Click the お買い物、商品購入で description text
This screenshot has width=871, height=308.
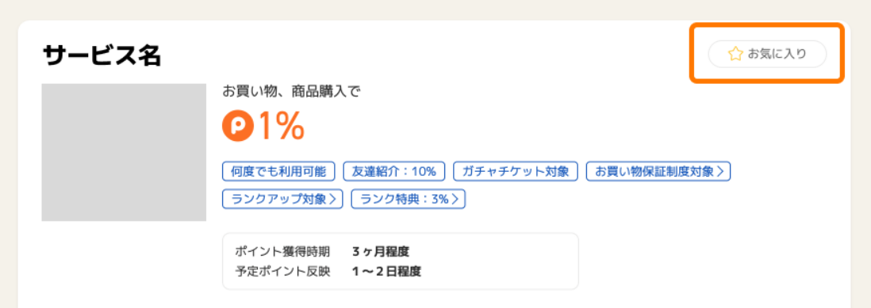(x=292, y=91)
